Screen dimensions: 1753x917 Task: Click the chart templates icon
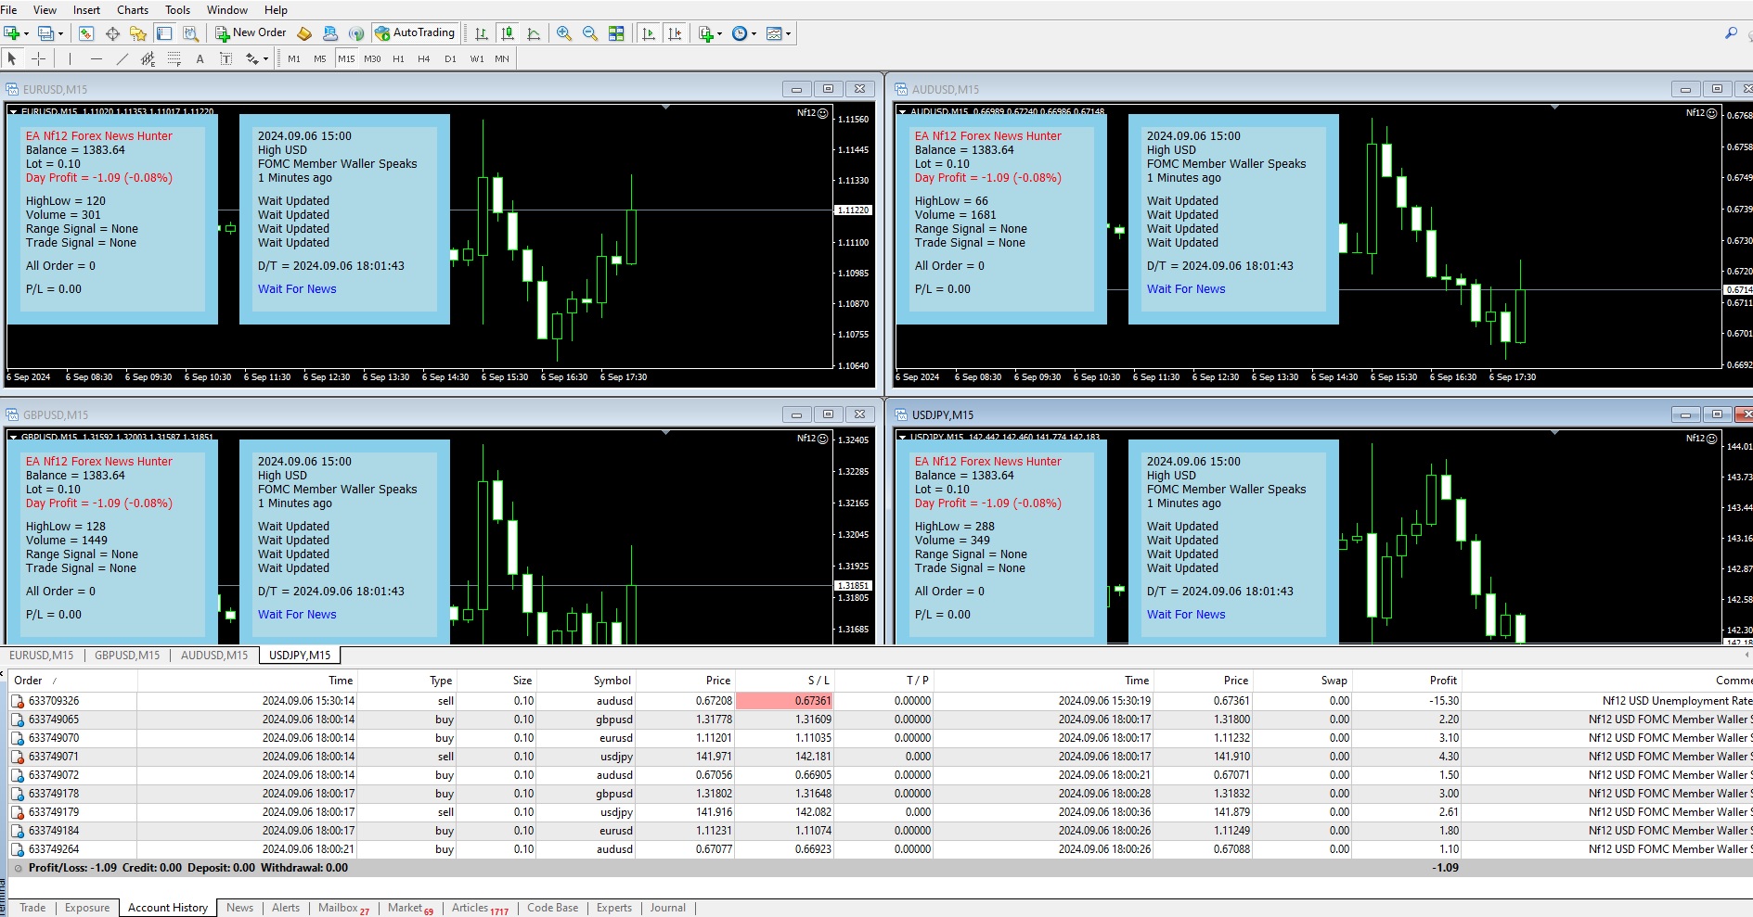(x=774, y=33)
